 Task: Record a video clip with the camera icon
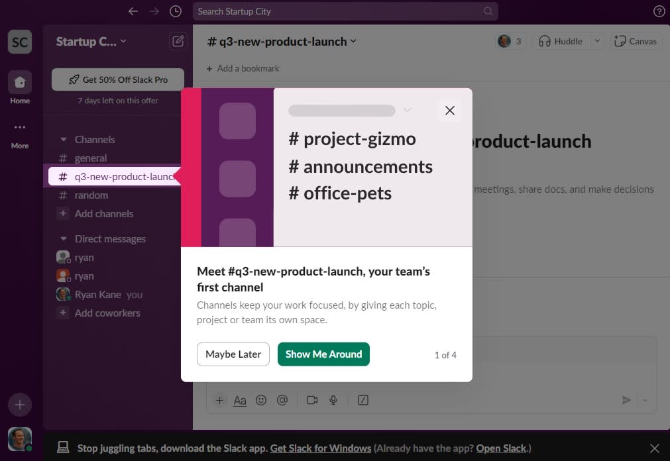(x=312, y=400)
